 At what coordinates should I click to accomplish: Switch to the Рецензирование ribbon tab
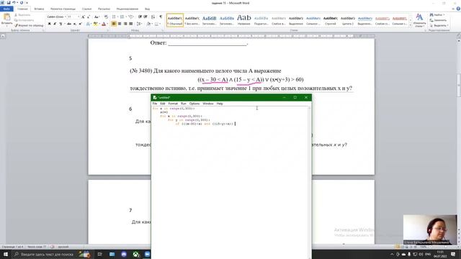[127, 9]
